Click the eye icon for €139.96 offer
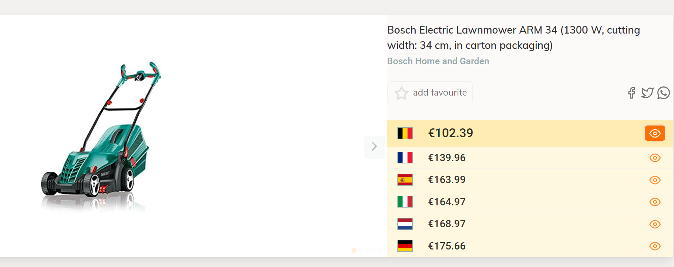Viewport: 674px width, 267px height. (655, 158)
